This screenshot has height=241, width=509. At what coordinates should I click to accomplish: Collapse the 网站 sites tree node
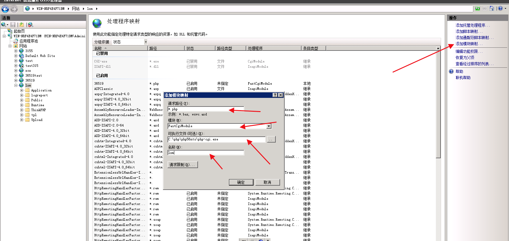click(x=10, y=46)
